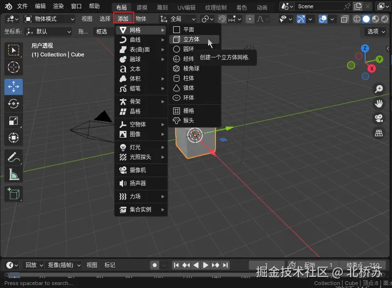The height and width of the screenshot is (288, 392).
Task: Select the Add Cube tool
Action: click(14, 194)
